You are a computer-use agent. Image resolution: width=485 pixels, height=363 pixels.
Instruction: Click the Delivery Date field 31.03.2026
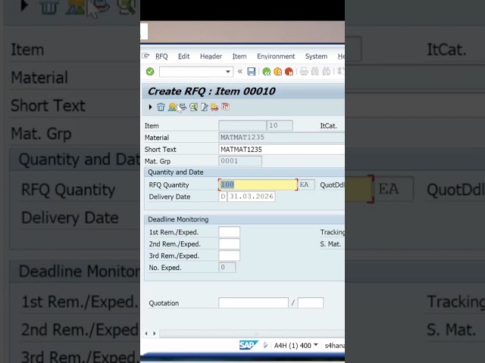tap(251, 197)
